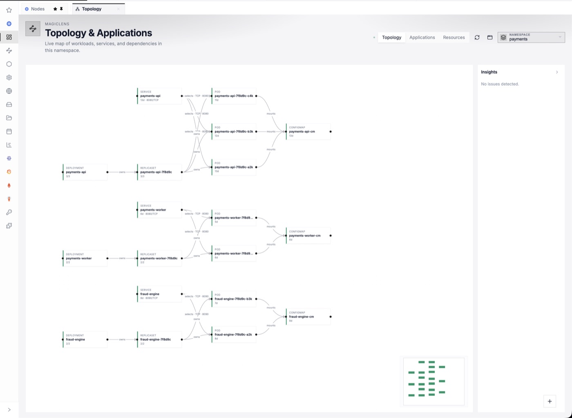Select the payments-api-cm configmap node

[308, 131]
